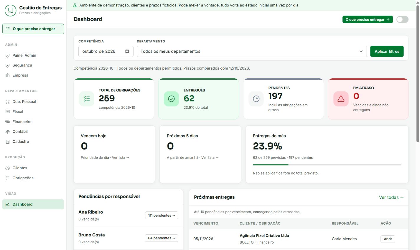
Task: Click the chart icon beside Dashboard
Action: click(x=8, y=204)
